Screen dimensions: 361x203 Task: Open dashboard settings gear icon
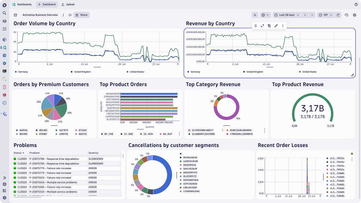[x=354, y=15]
